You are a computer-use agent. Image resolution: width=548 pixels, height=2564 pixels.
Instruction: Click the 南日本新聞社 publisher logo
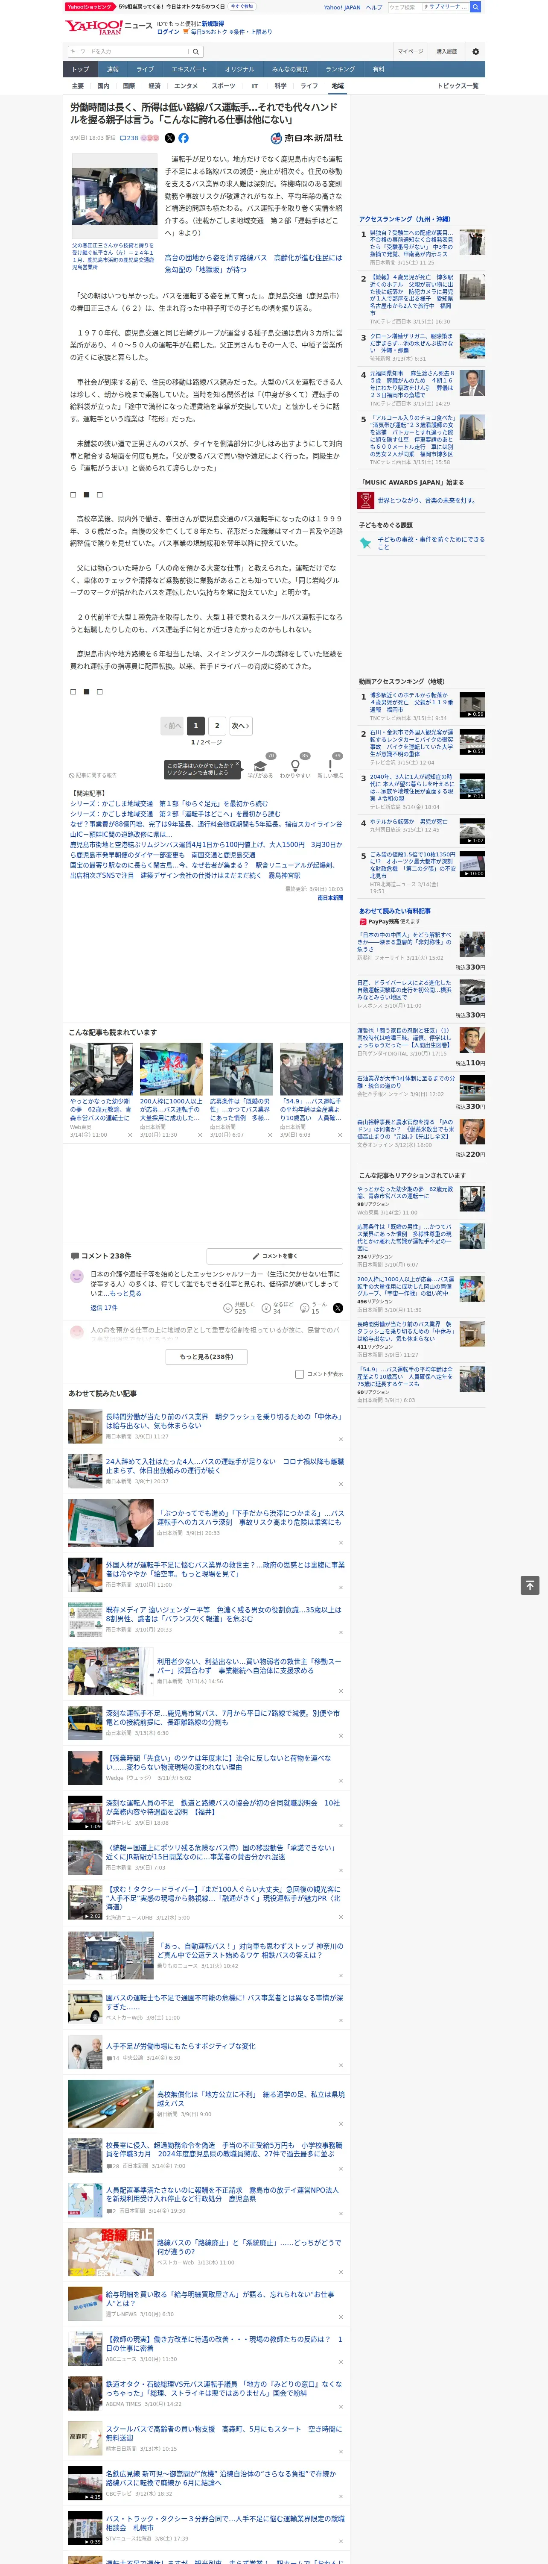[306, 138]
